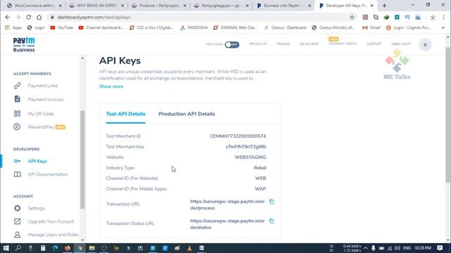Open My QR Code in sidebar
451x253 pixels.
(41, 114)
